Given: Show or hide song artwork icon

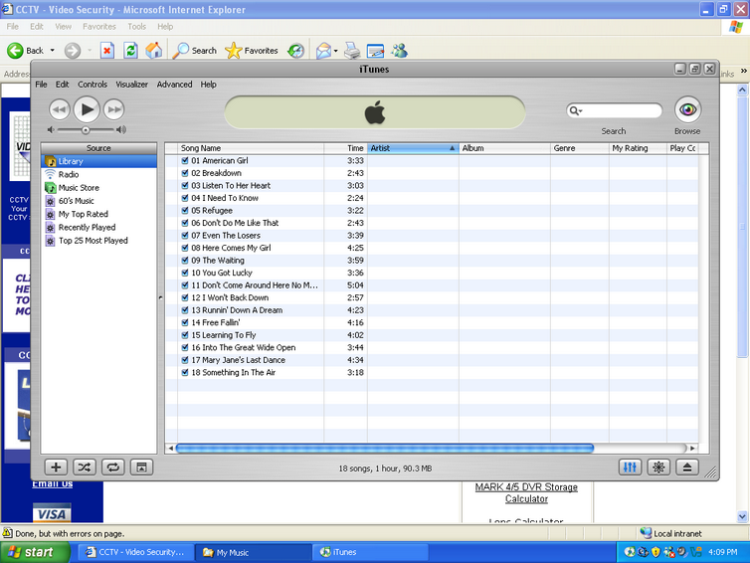Looking at the screenshot, I should [x=141, y=467].
